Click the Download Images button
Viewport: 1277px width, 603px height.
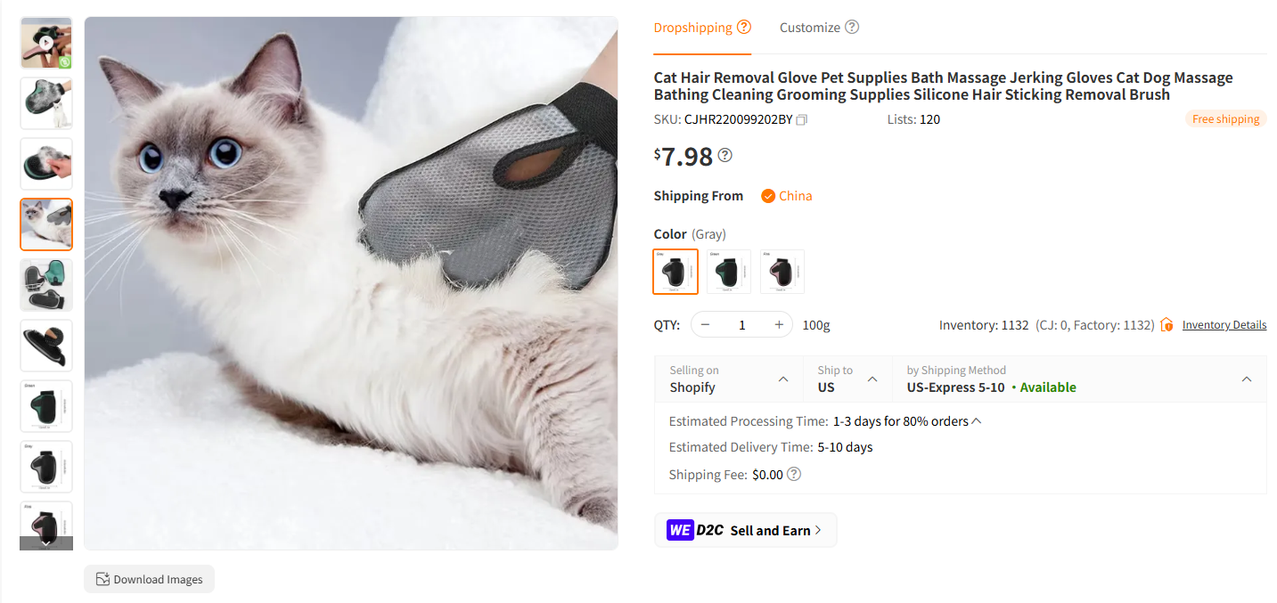[x=149, y=578]
